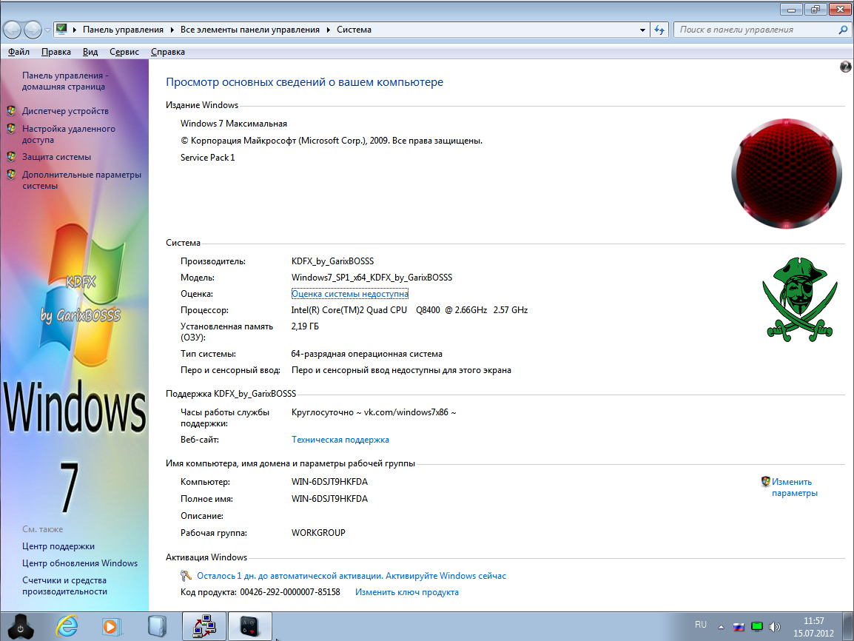Go to Панель управления - домашняя страница
The height and width of the screenshot is (641, 854).
(x=65, y=81)
